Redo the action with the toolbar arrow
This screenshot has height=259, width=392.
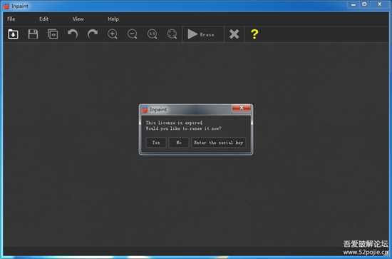(93, 34)
